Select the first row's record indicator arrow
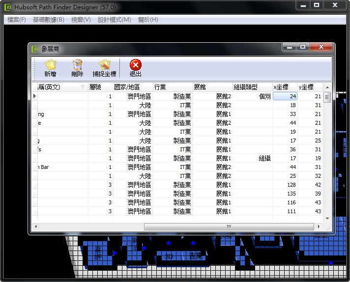The image size is (350, 282). (x=34, y=96)
